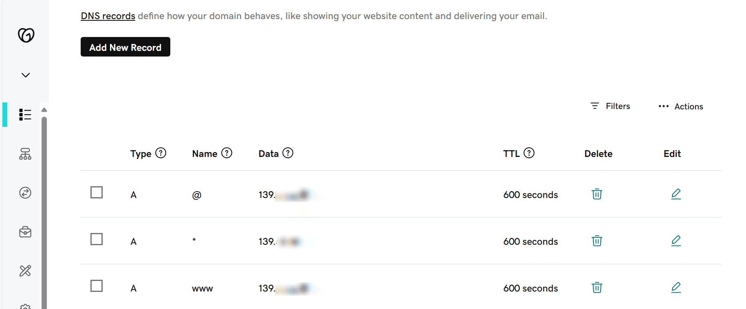Click the GoDaddy logo in the sidebar

pyautogui.click(x=25, y=36)
